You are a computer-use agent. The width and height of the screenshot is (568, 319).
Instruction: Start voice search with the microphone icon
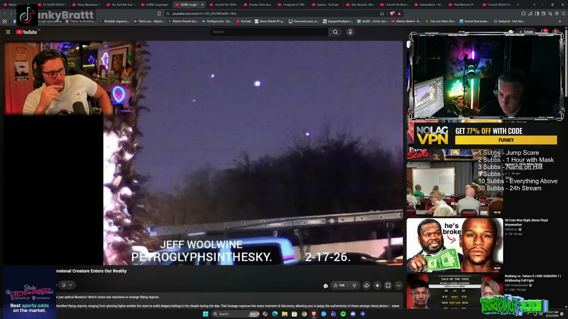pos(350,32)
